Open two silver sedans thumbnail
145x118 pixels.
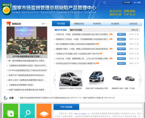[x=123, y=78]
